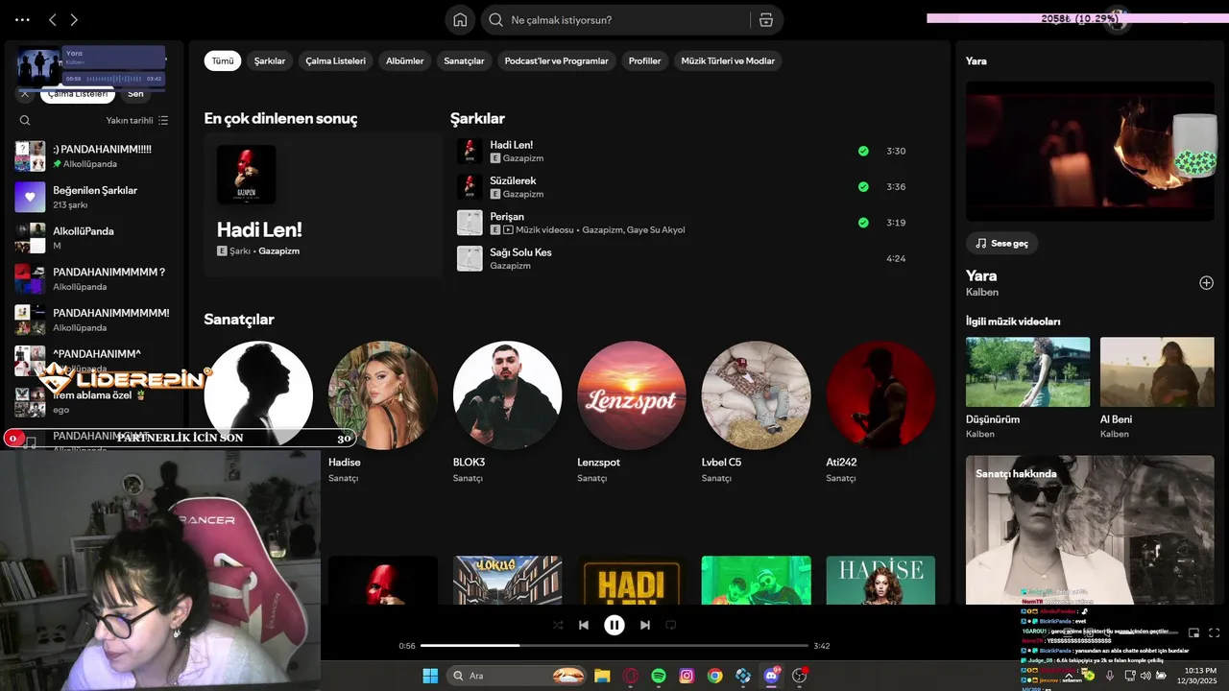Open the BLOK3 artist circle
This screenshot has height=691, width=1229.
click(x=507, y=395)
